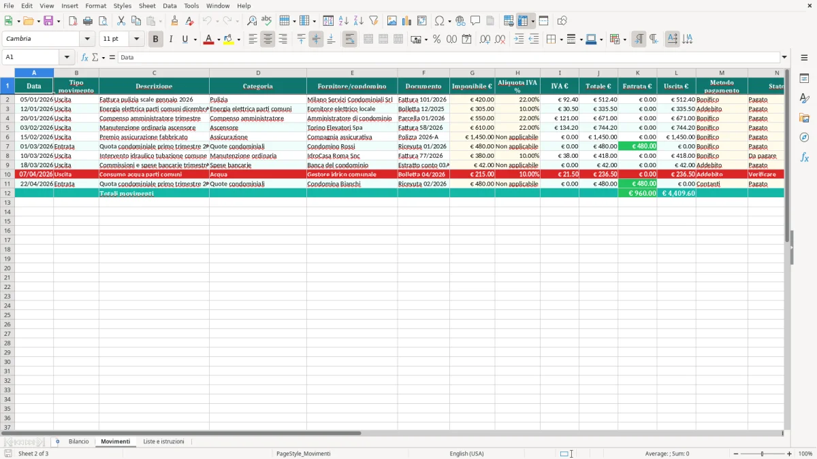Image resolution: width=817 pixels, height=459 pixels.
Task: Increase indent
Action: (x=519, y=39)
